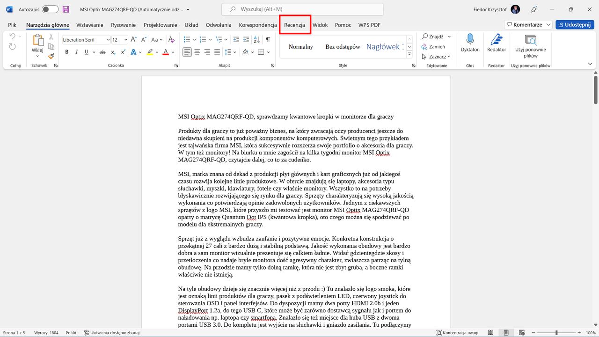Viewport: 599px width, 337px height.
Task: Show paragraph marks with the pilcrow icon
Action: [x=269, y=40]
